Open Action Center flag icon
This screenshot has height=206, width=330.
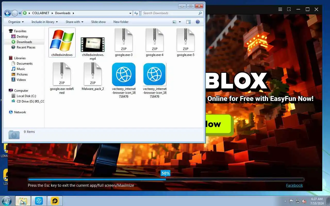tap(291, 201)
